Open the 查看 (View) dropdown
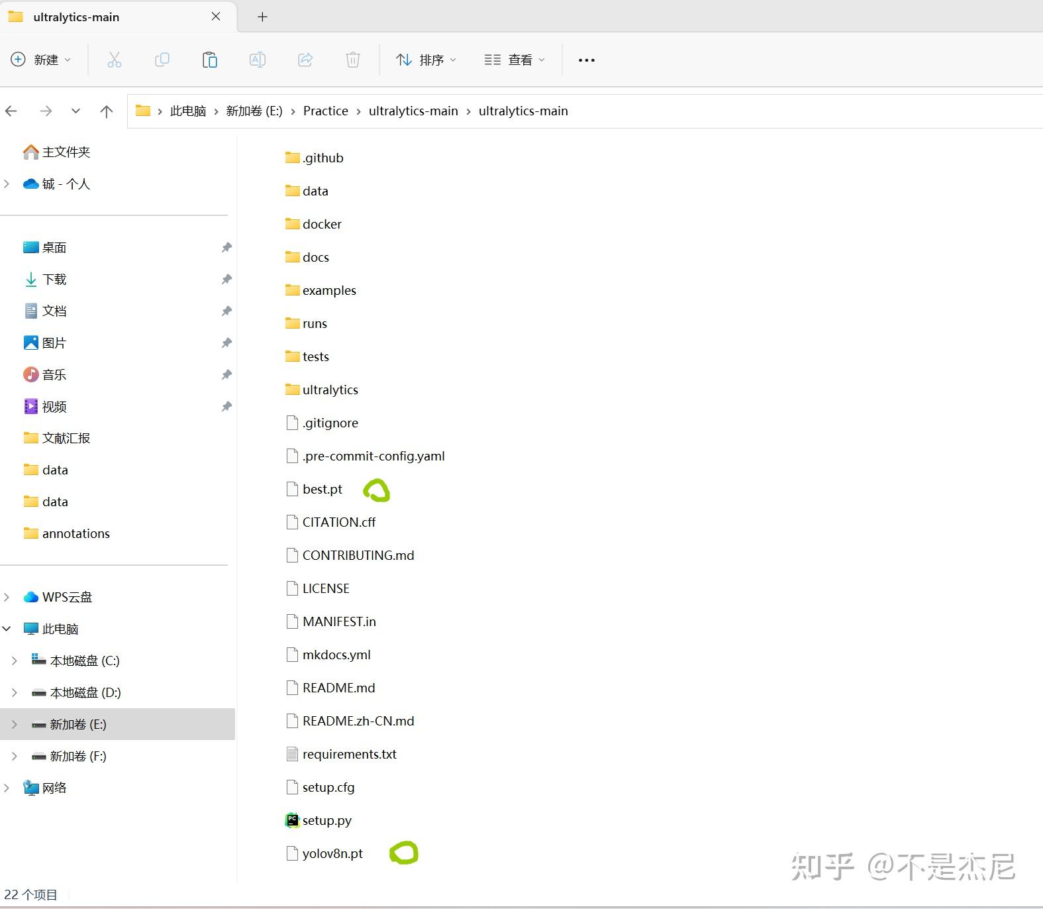This screenshot has height=909, width=1043. 515,60
